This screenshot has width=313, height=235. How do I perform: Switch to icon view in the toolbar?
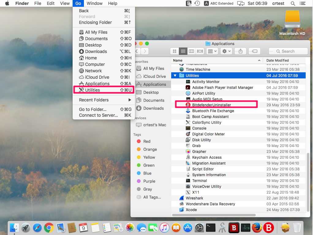tap(174, 51)
